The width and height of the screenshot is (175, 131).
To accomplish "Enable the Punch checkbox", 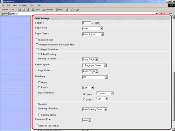I will [x=40, y=87].
